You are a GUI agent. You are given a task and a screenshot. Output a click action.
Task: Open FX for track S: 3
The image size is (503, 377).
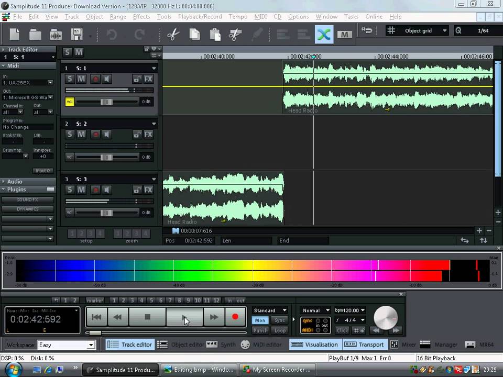(x=148, y=190)
